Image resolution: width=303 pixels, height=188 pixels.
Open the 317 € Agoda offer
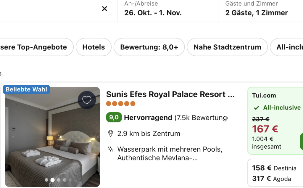tap(272, 179)
